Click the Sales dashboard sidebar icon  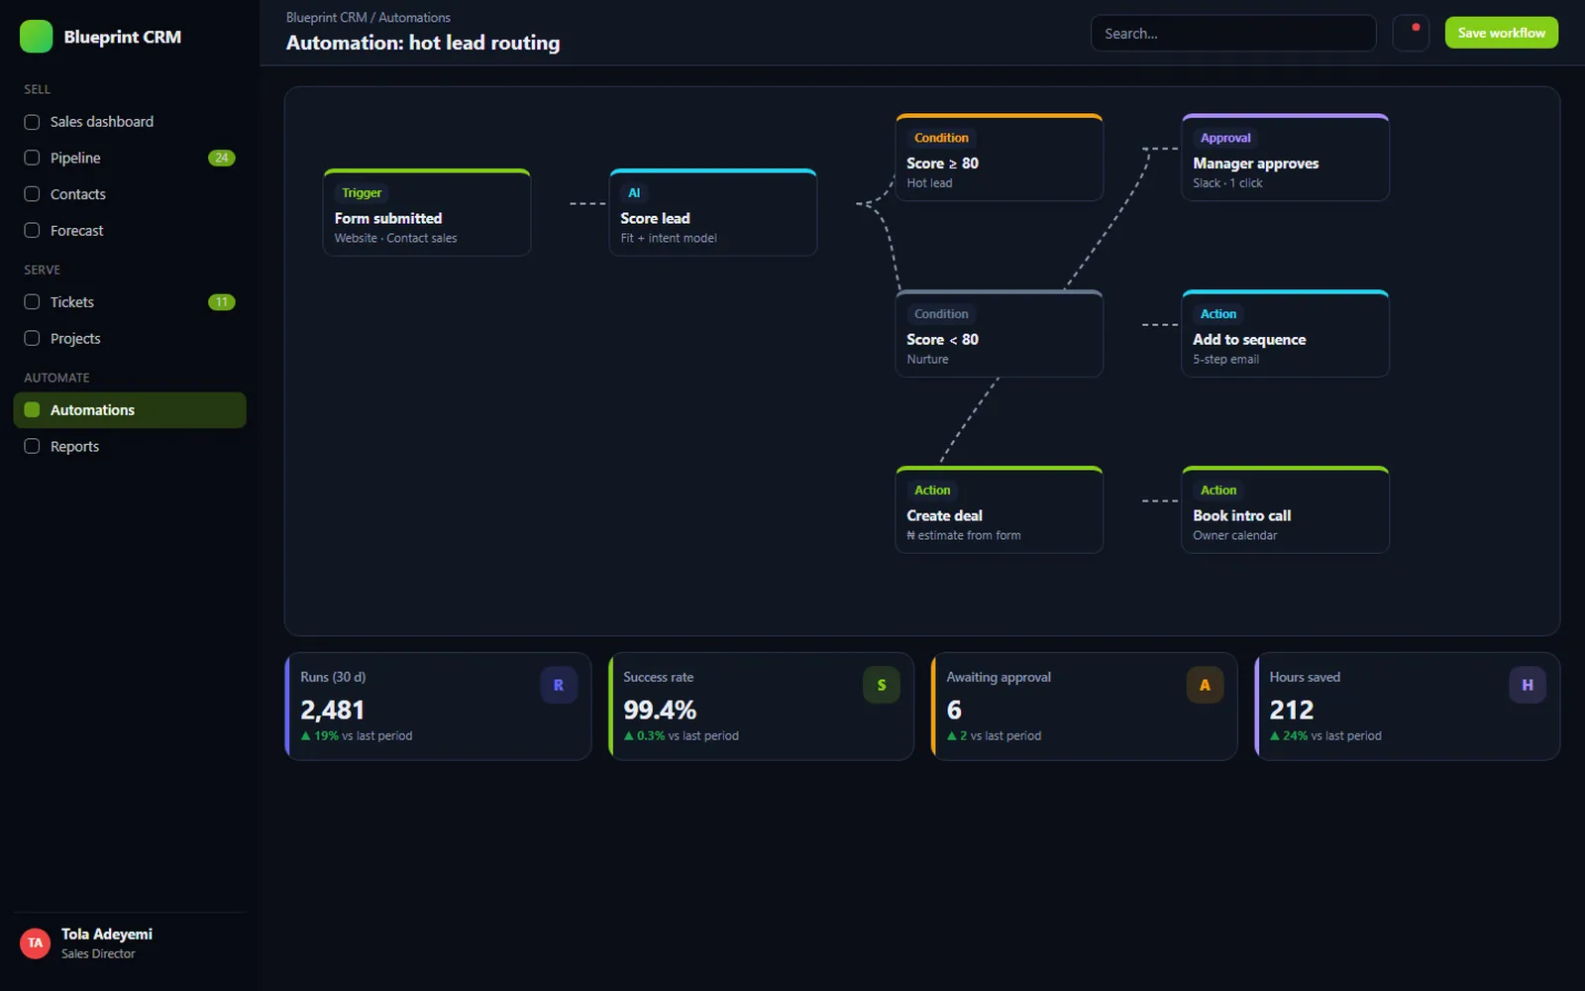[x=32, y=122]
